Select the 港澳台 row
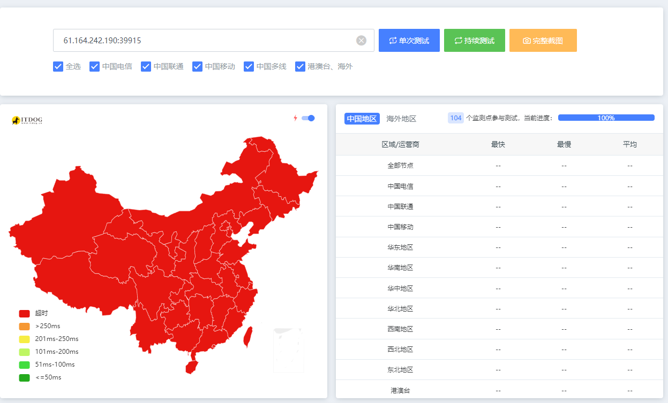Image resolution: width=668 pixels, height=403 pixels. click(499, 390)
